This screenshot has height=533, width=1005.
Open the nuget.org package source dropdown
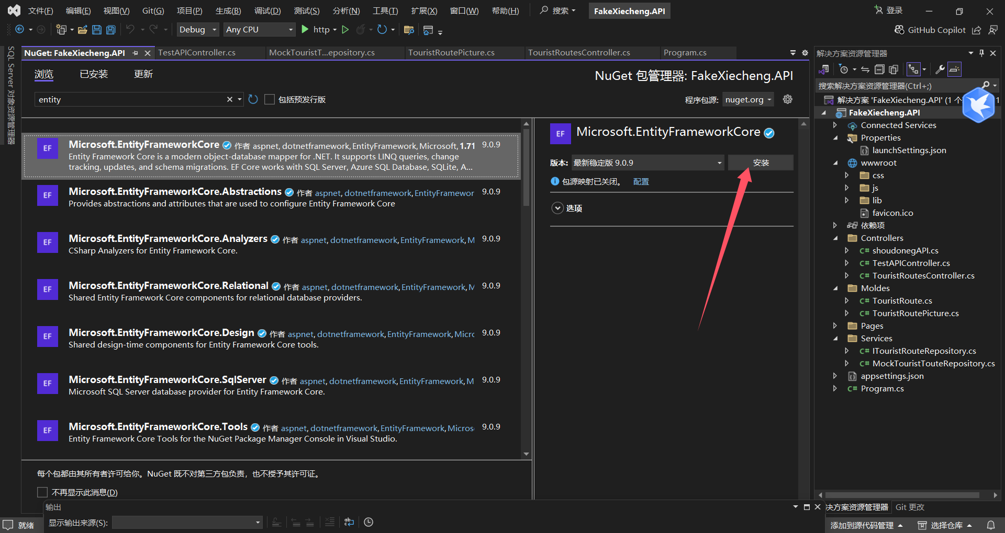(748, 99)
